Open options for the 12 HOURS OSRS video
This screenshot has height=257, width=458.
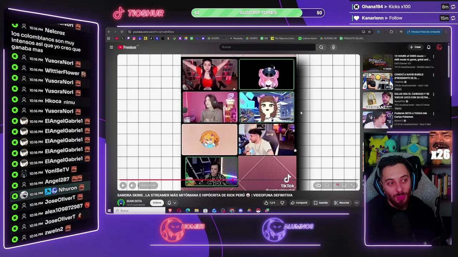point(434,56)
